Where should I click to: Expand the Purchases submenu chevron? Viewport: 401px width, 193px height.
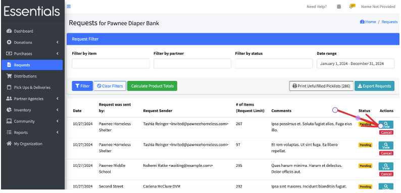(x=57, y=53)
